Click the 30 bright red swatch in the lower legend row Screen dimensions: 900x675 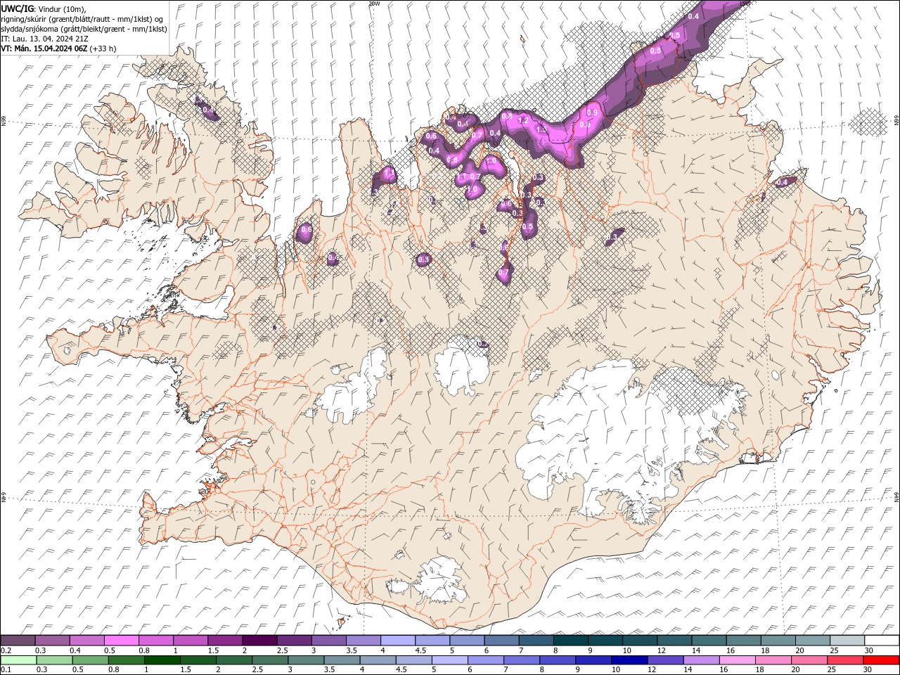tap(881, 660)
